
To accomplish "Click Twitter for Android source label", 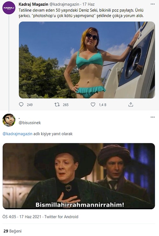I will coord(61,217).
